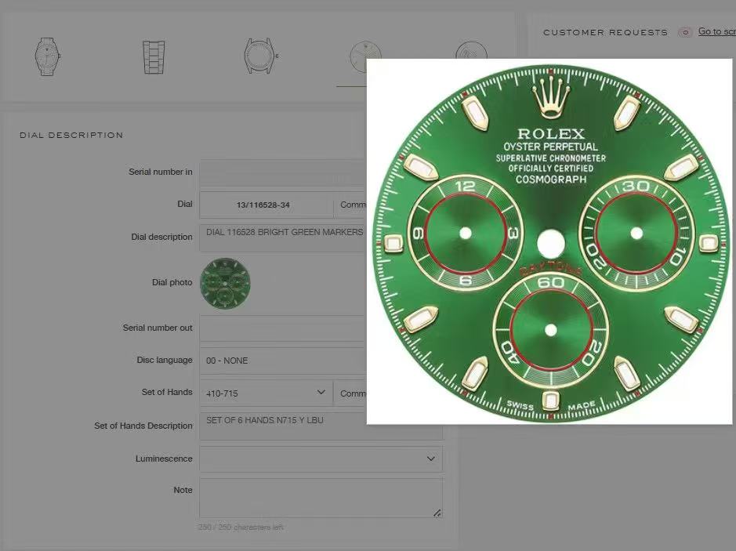
Task: Open the Disc language '00 - NONE' dropdown
Action: tap(282, 361)
